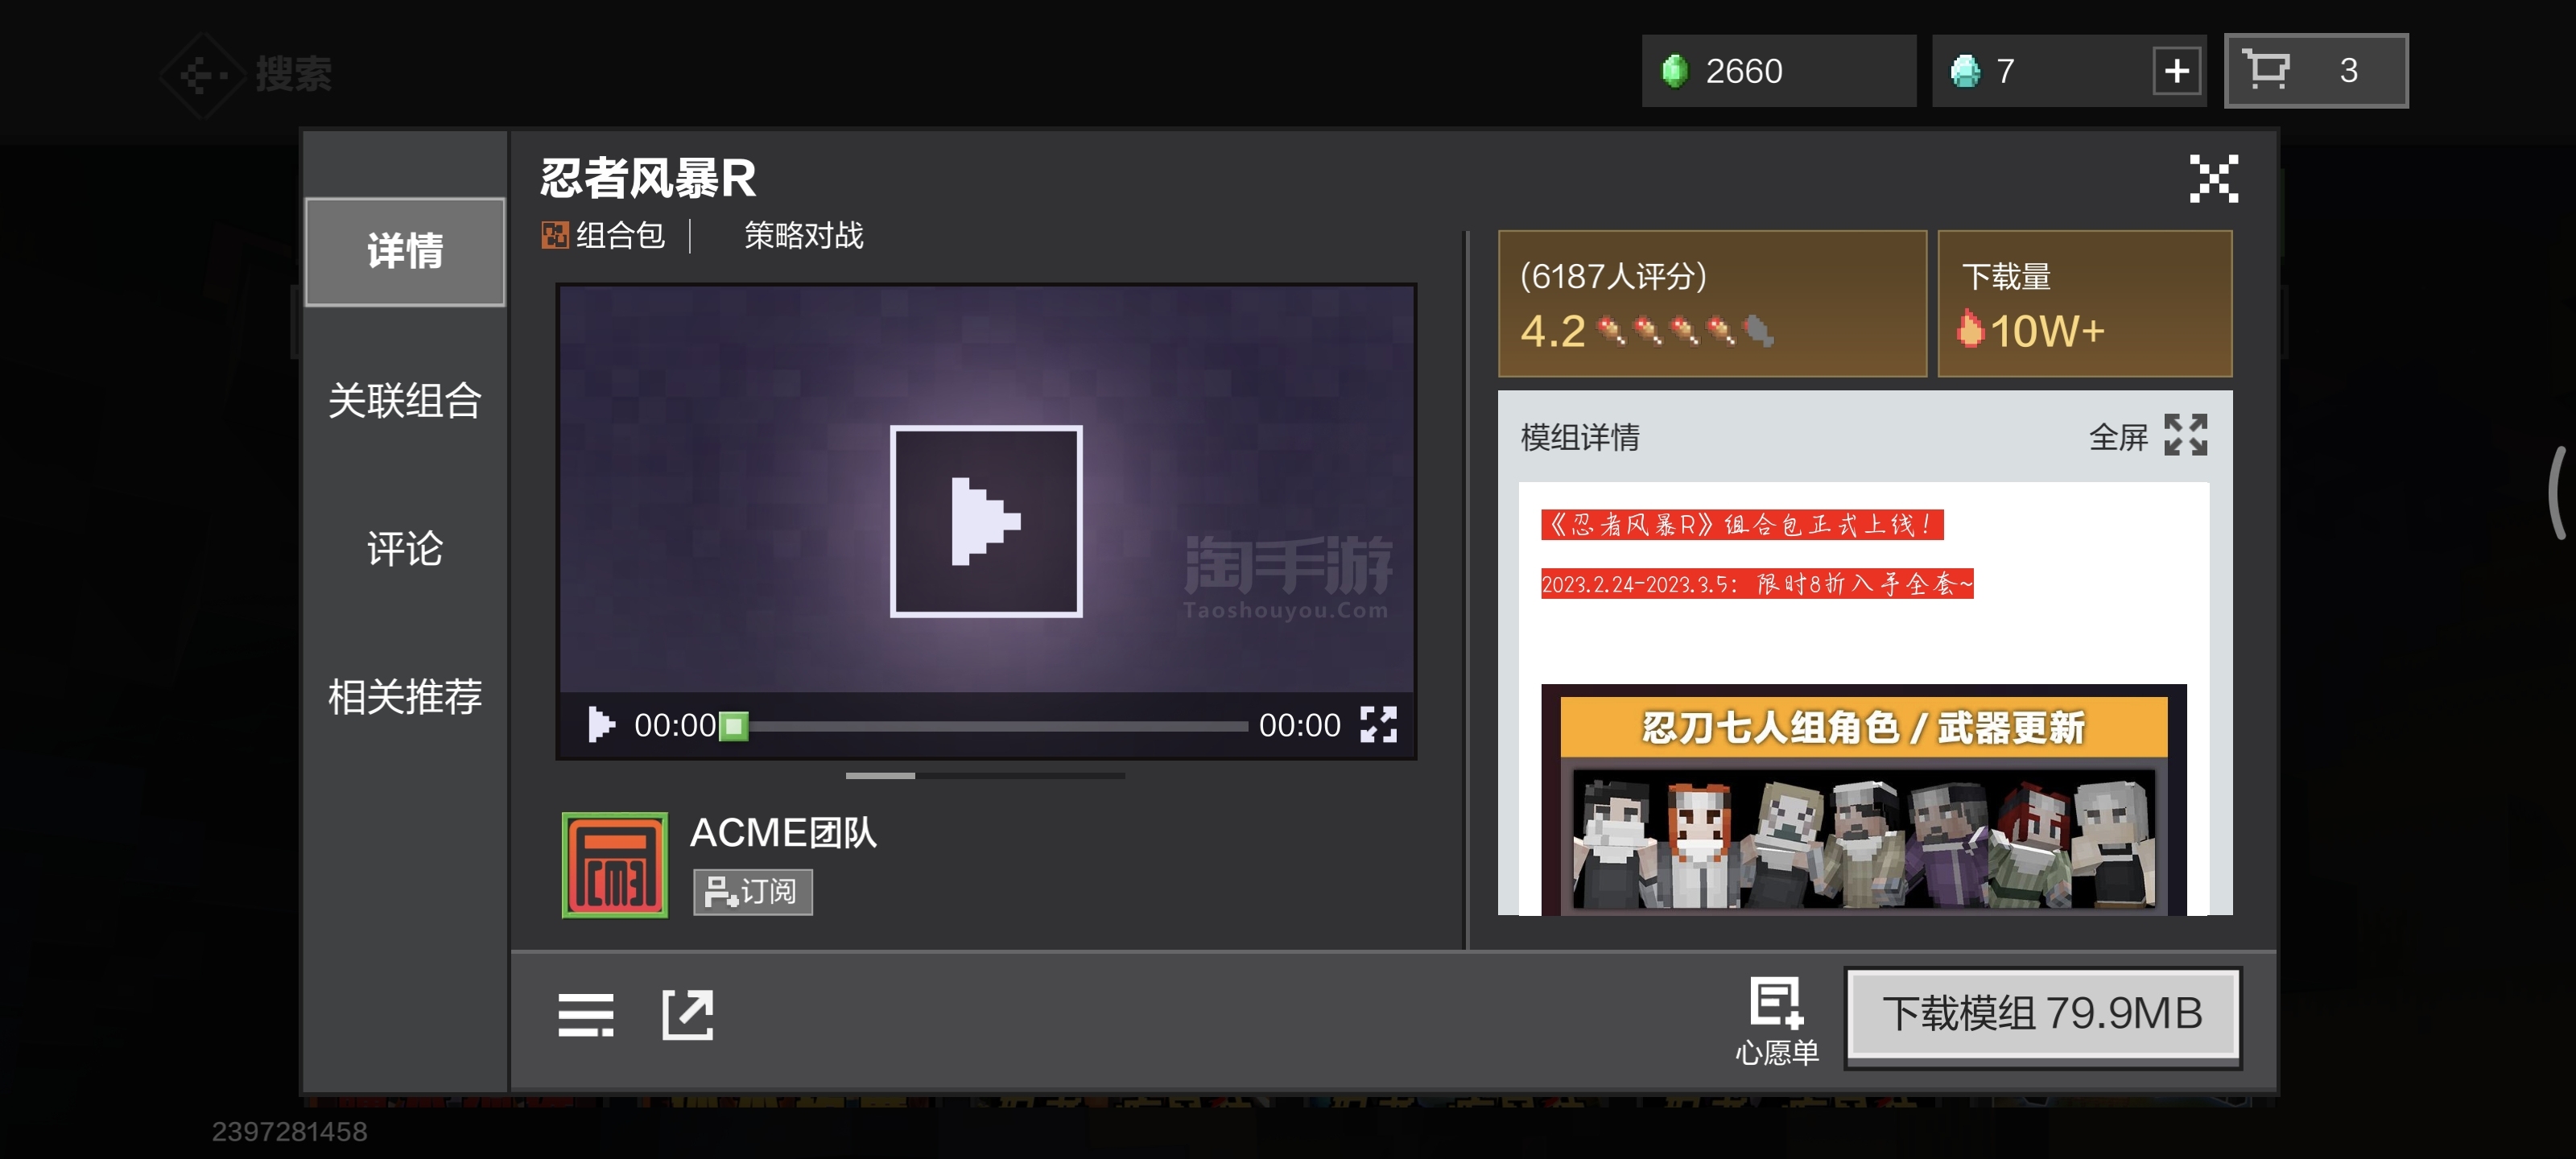Open the list menu icon
Image resolution: width=2576 pixels, height=1159 pixels.
click(x=585, y=1015)
